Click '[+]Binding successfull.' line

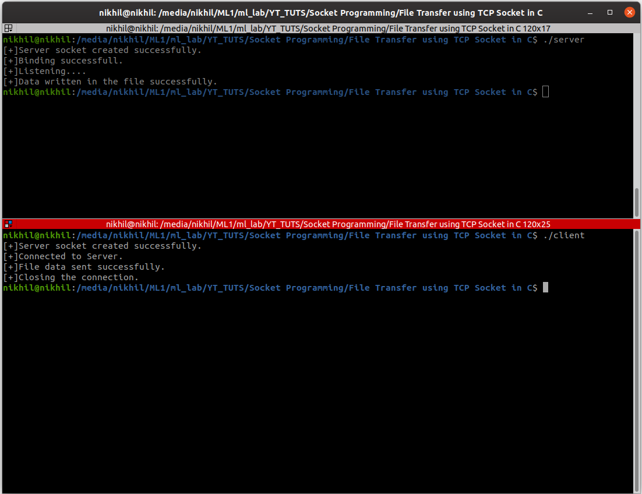(63, 61)
